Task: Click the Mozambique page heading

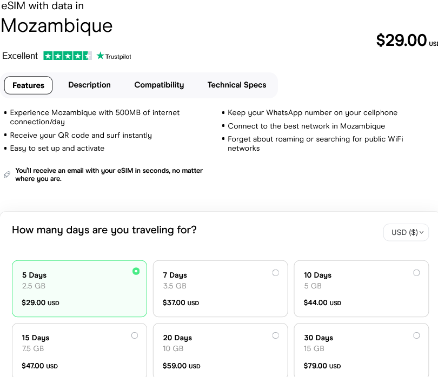Action: click(x=57, y=26)
